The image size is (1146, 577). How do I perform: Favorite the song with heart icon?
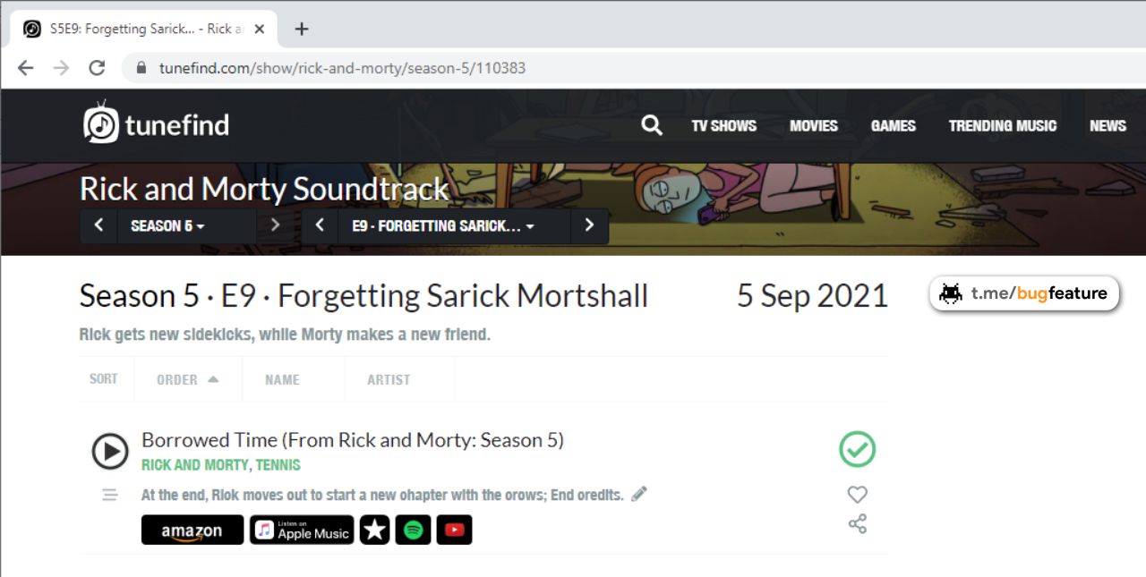pos(857,494)
